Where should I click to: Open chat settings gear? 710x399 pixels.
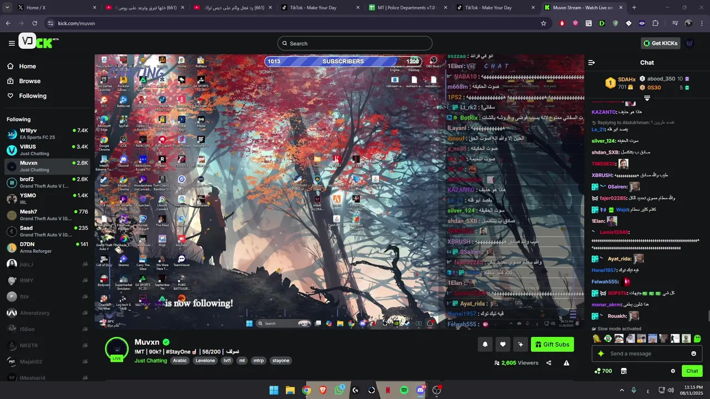point(673,371)
